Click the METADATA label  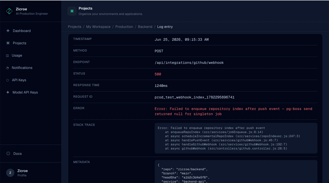coord(81,162)
